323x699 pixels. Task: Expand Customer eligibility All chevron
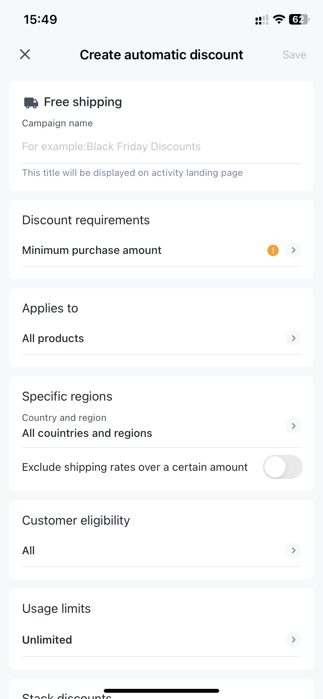(x=293, y=550)
